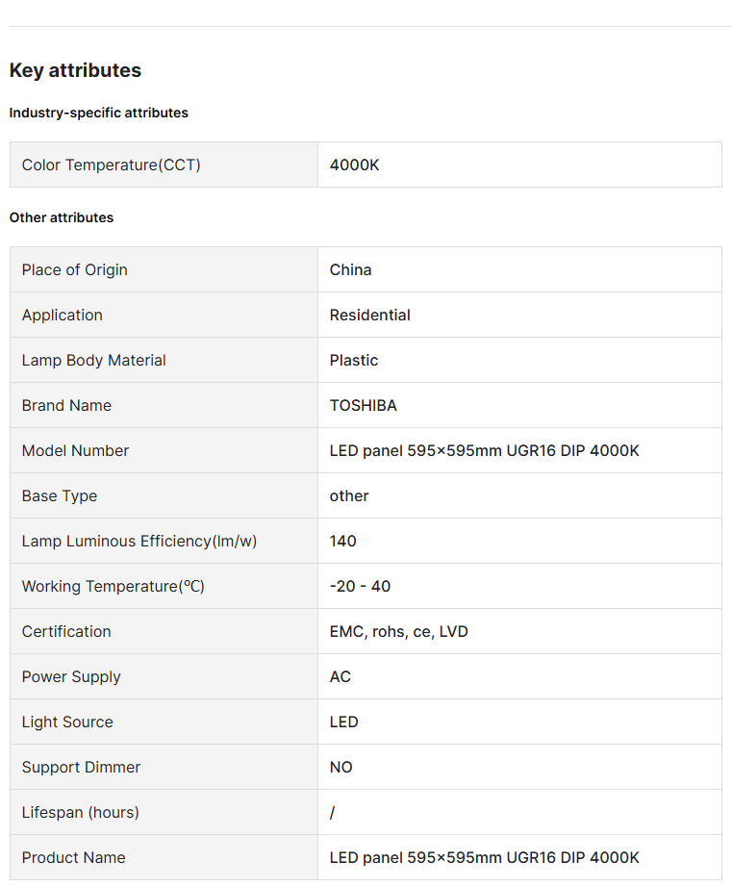The width and height of the screenshot is (732, 887).
Task: Select the Base Type label cell
Action: [x=60, y=495]
